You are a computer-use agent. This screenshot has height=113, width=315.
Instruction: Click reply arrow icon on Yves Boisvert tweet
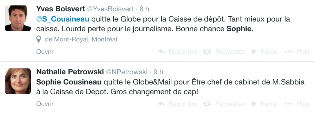(x=161, y=52)
